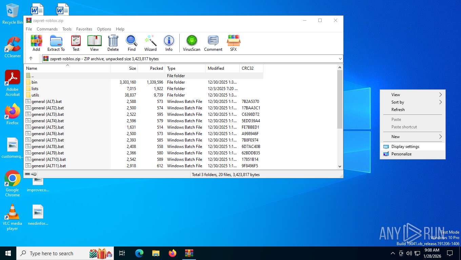461x260 pixels.
Task: Open the Adobe Acrobat desktop shortcut
Action: click(x=13, y=83)
